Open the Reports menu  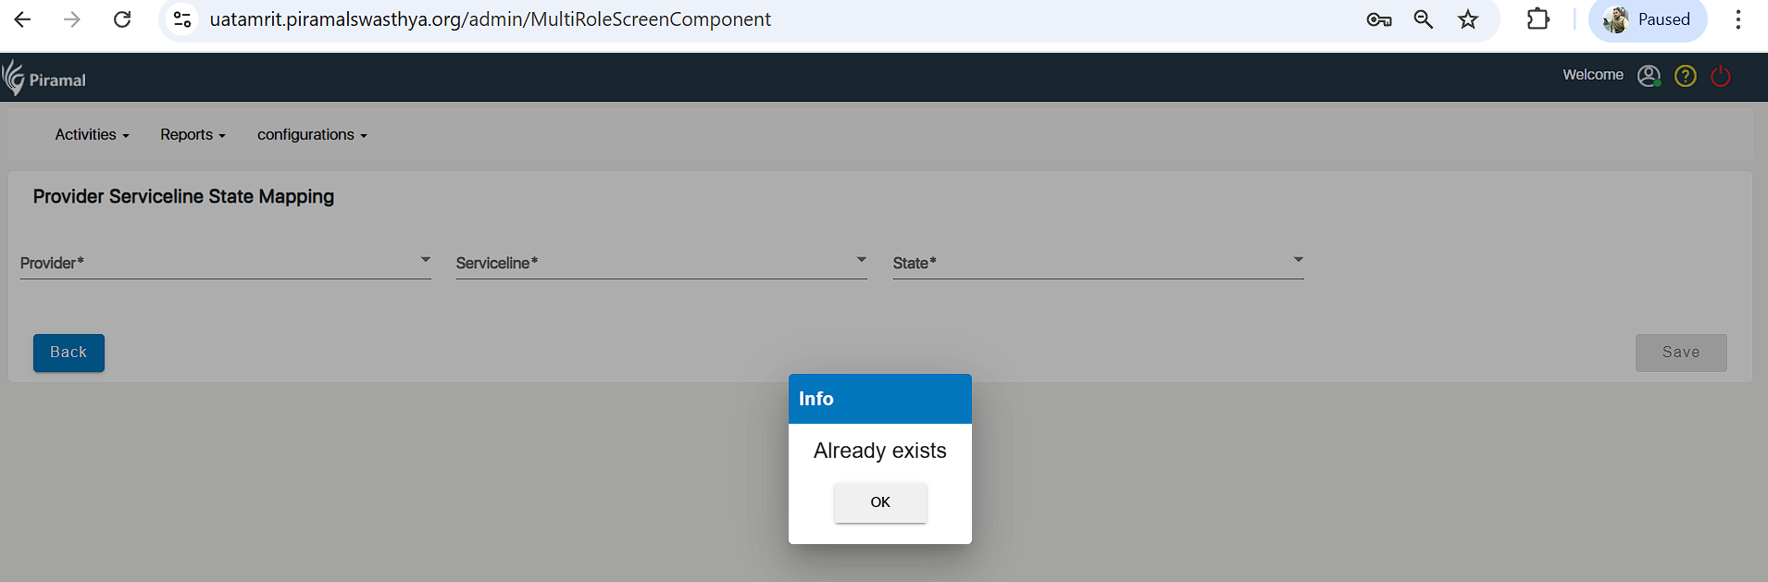[x=193, y=135]
